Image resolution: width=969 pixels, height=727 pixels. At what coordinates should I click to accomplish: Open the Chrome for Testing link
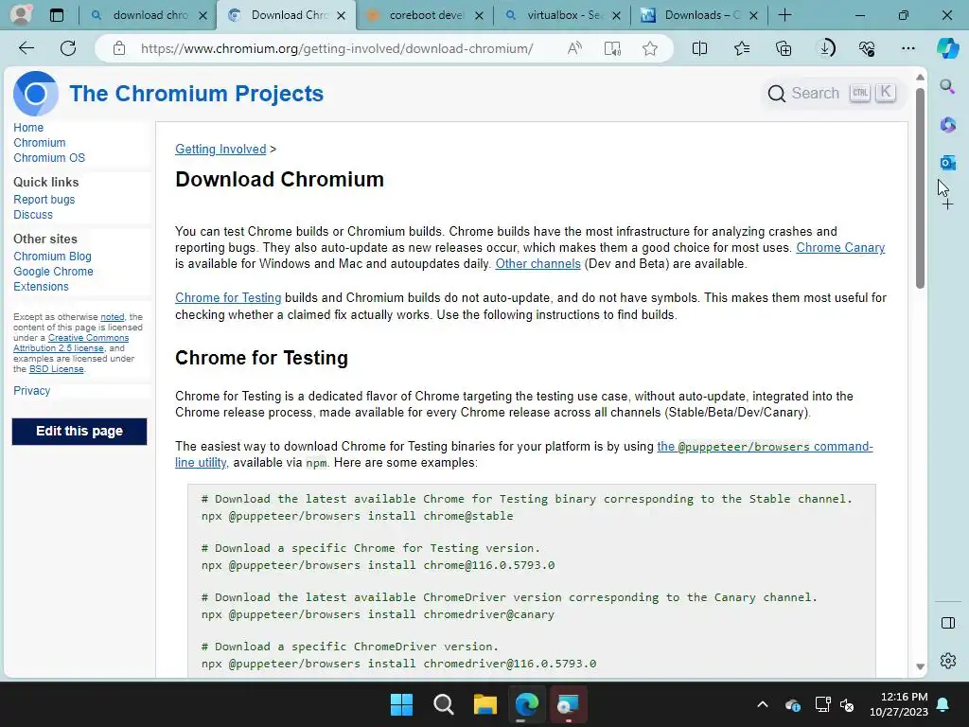[x=228, y=297]
